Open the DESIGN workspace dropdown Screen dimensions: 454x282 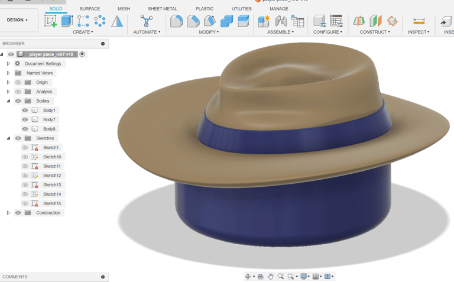pos(17,20)
